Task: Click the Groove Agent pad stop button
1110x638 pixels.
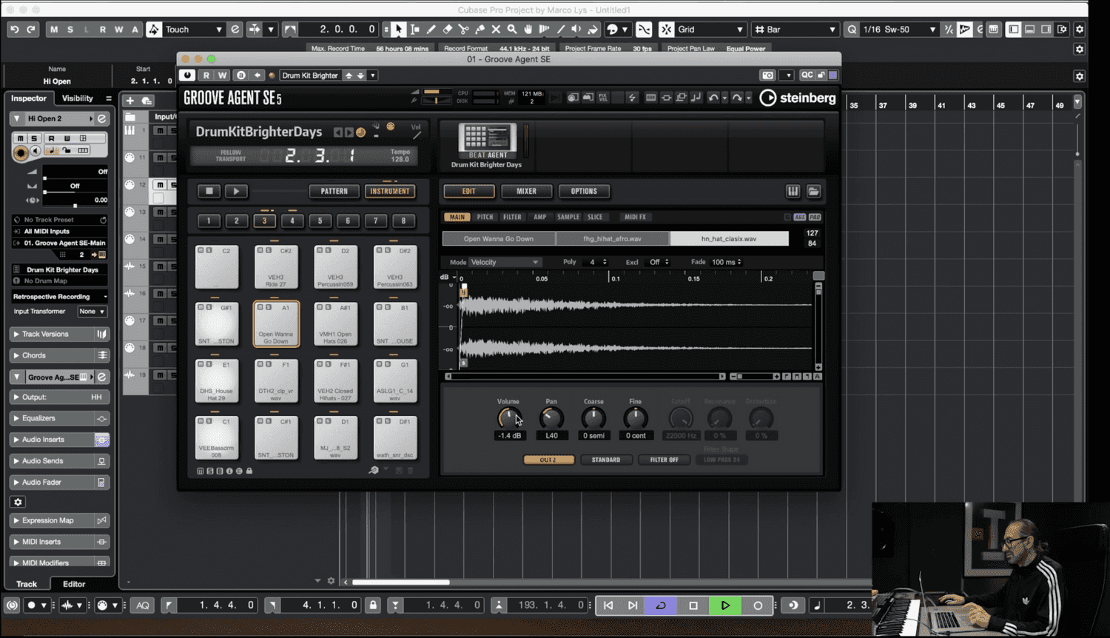Action: pyautogui.click(x=209, y=191)
